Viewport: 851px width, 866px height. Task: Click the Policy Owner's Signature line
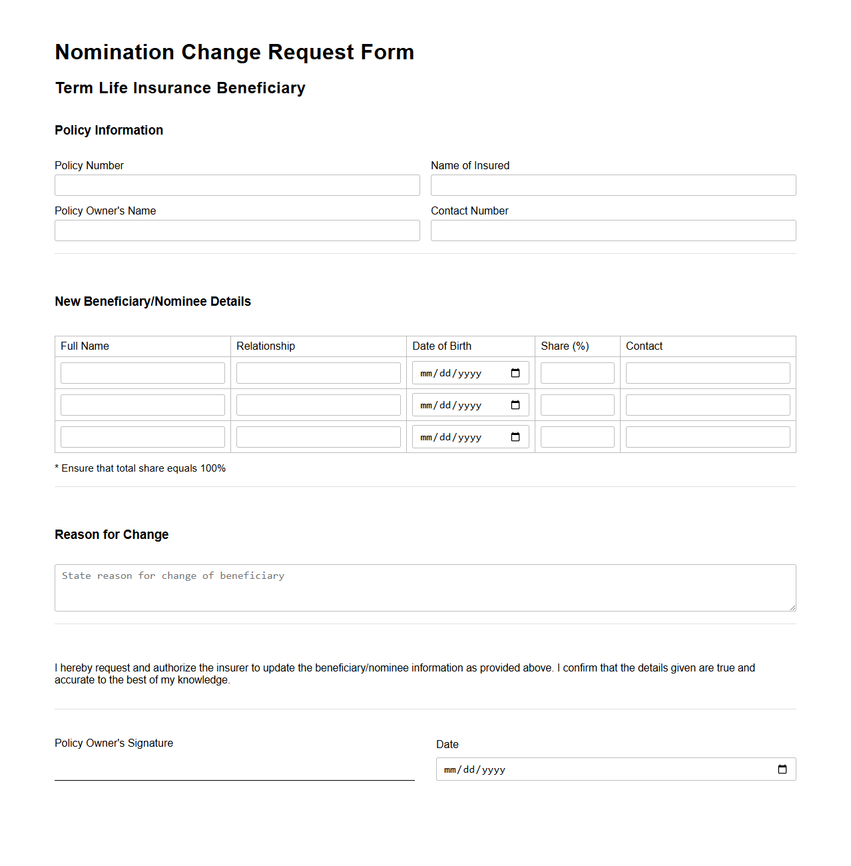click(234, 778)
